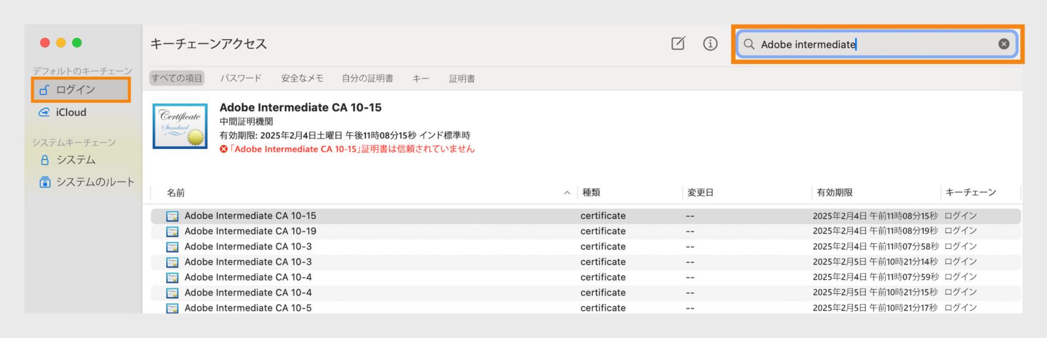
Task: Click the expiry date 2025年2月4日 午前11時07分58秒
Action: click(x=876, y=247)
